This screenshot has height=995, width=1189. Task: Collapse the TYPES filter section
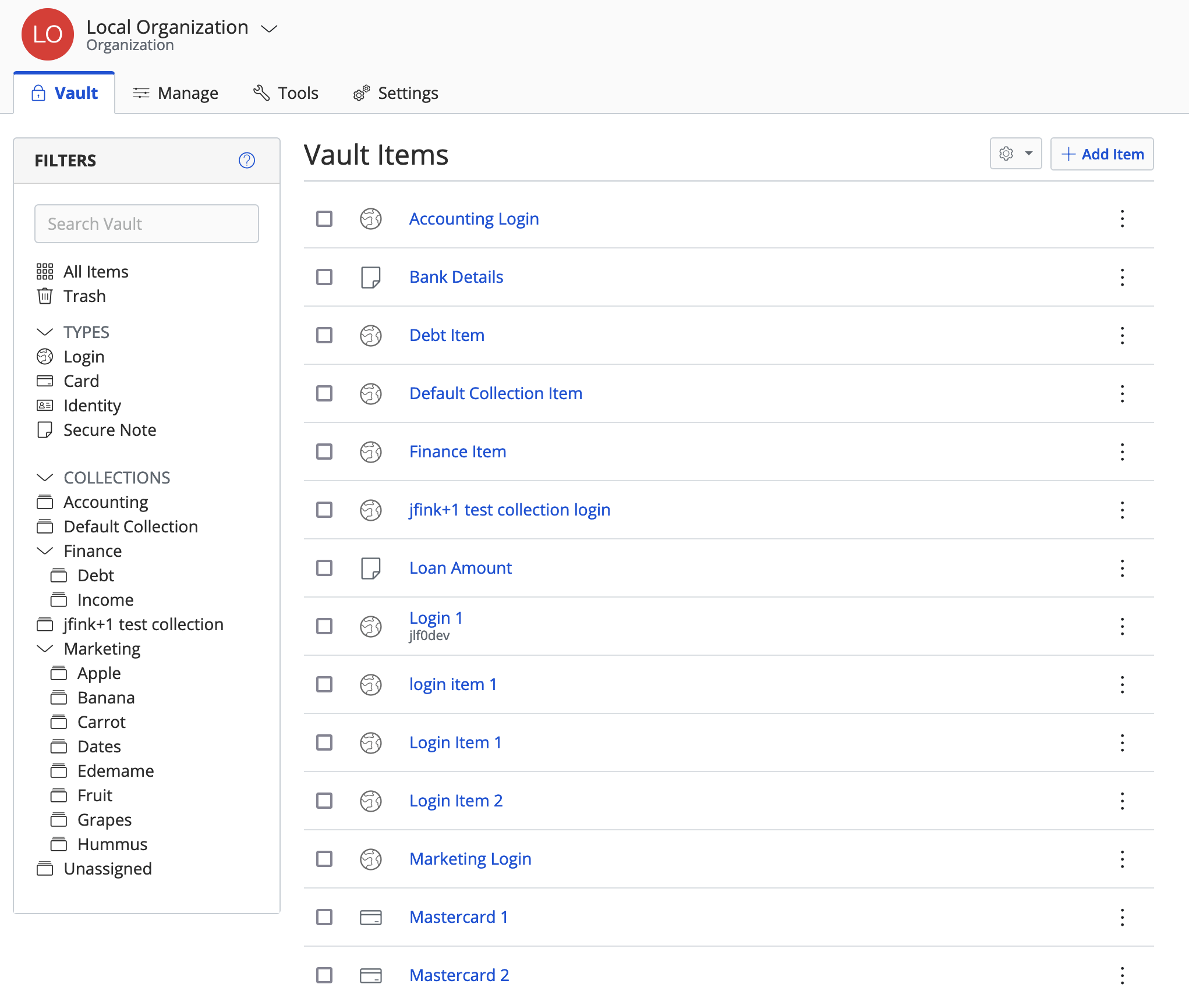[x=45, y=332]
